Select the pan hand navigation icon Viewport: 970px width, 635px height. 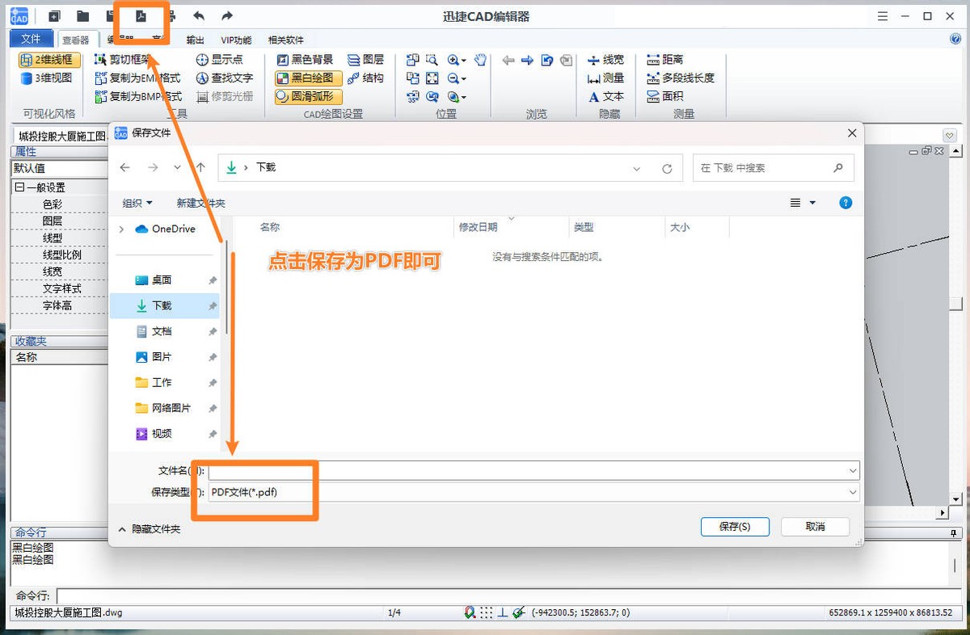(x=479, y=59)
